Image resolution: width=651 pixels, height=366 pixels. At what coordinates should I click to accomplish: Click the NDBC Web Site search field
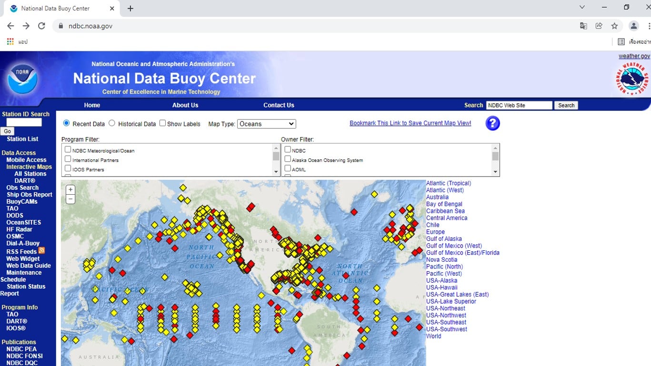click(x=519, y=105)
